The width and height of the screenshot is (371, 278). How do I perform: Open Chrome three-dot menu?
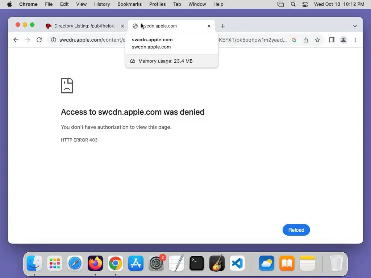355,40
